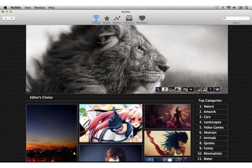This screenshot has height=168, width=252.
Task: Click the Time Machine menu bar icon
Action: pos(217,7)
